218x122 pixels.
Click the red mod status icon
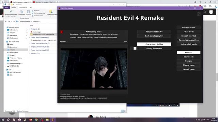click(62, 32)
